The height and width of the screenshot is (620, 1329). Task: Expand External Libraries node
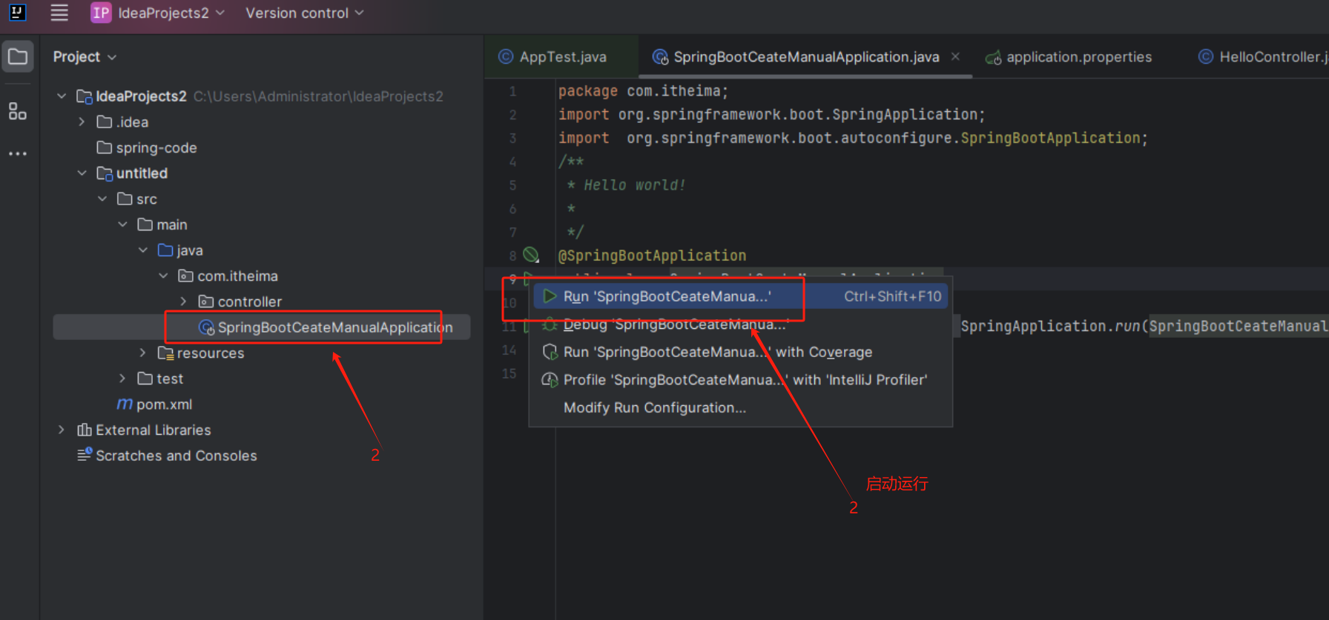coord(62,430)
